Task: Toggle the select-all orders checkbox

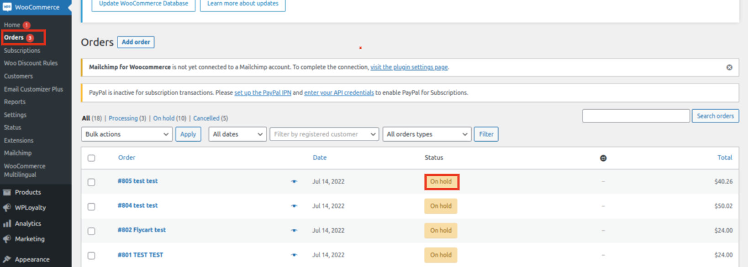Action: [x=91, y=158]
